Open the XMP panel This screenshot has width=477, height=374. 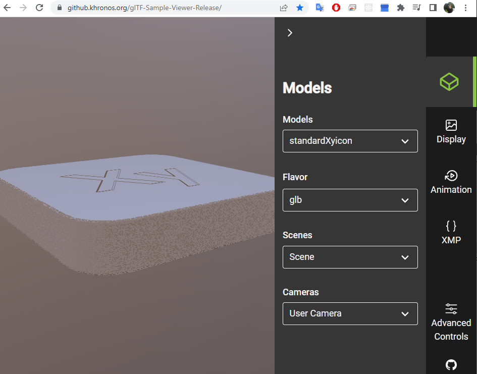451,232
